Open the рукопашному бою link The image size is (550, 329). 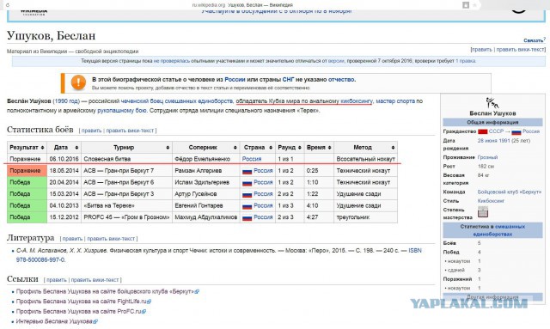pos(122,111)
